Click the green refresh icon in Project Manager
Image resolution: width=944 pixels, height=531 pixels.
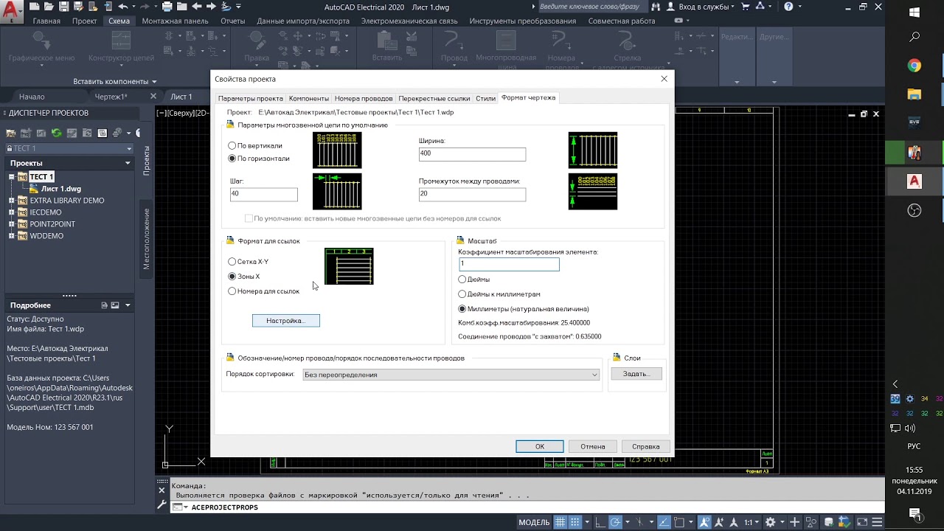point(56,133)
